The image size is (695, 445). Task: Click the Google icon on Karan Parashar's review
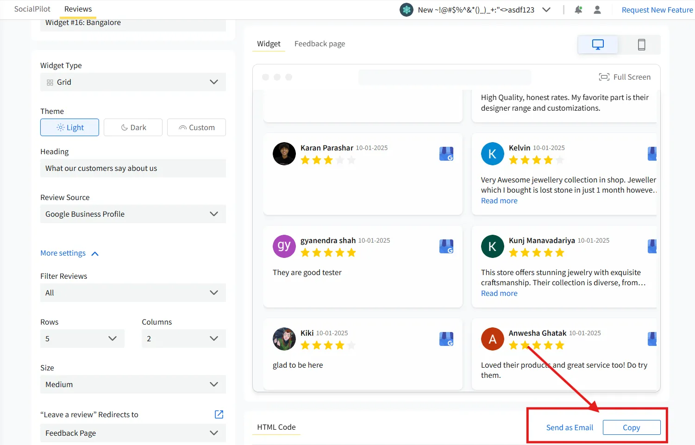[x=446, y=154]
